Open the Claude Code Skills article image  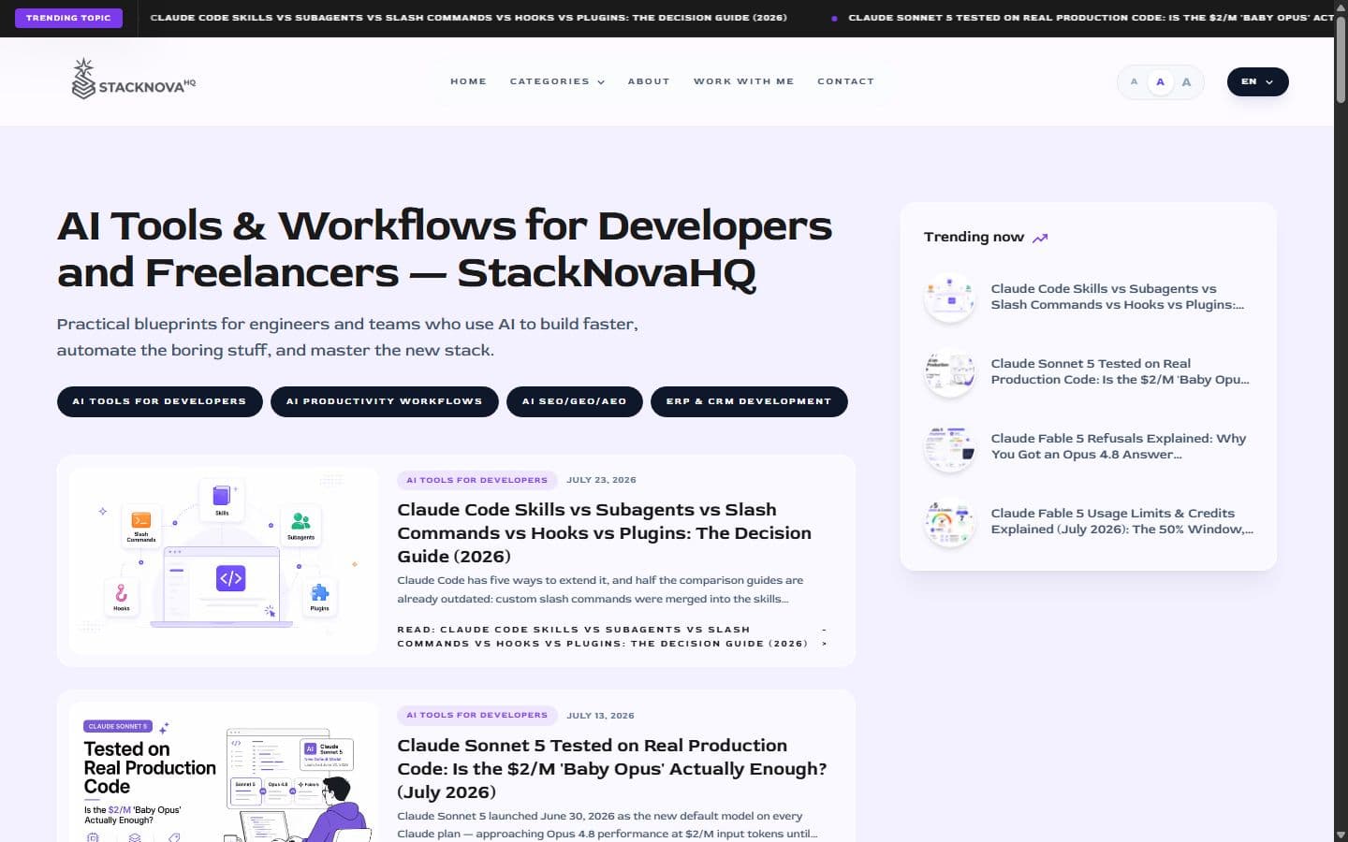click(224, 560)
